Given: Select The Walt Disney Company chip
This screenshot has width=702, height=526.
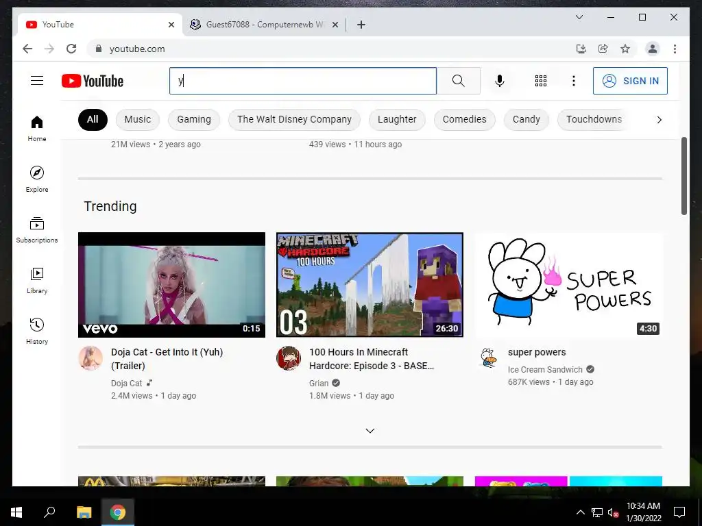Looking at the screenshot, I should tap(294, 119).
